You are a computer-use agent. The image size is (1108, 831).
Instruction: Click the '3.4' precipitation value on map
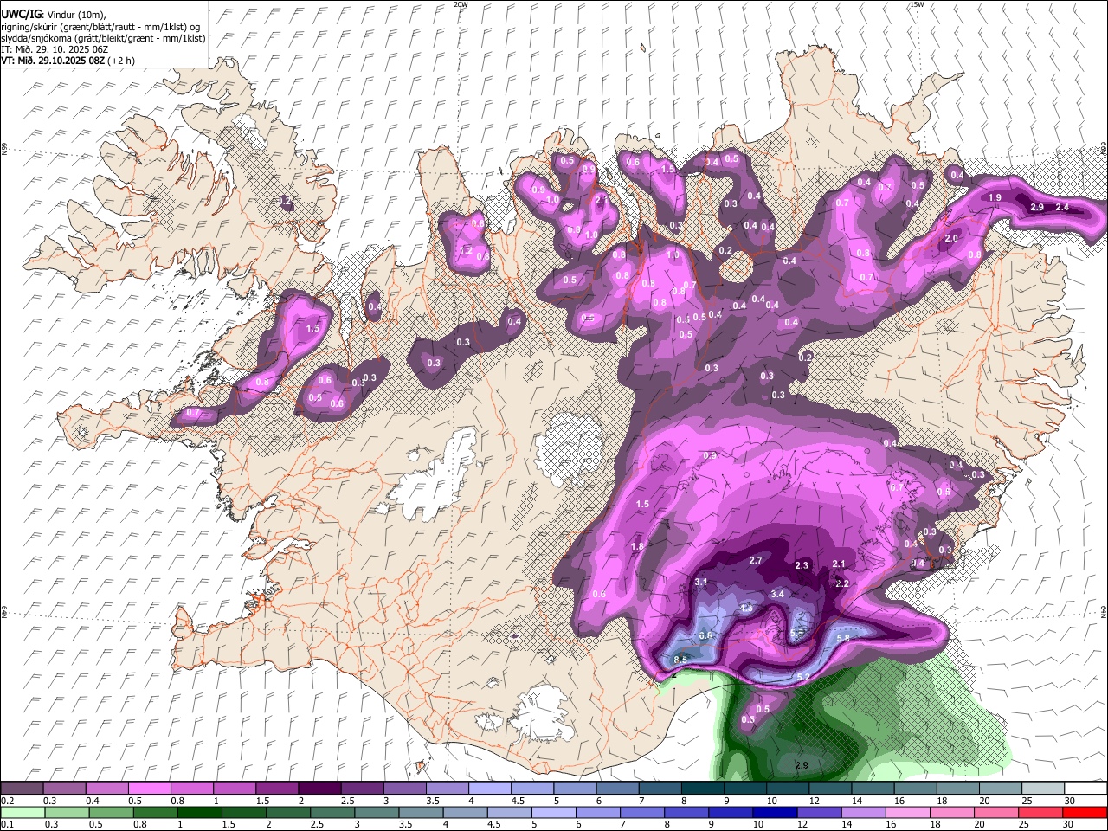pos(777,594)
